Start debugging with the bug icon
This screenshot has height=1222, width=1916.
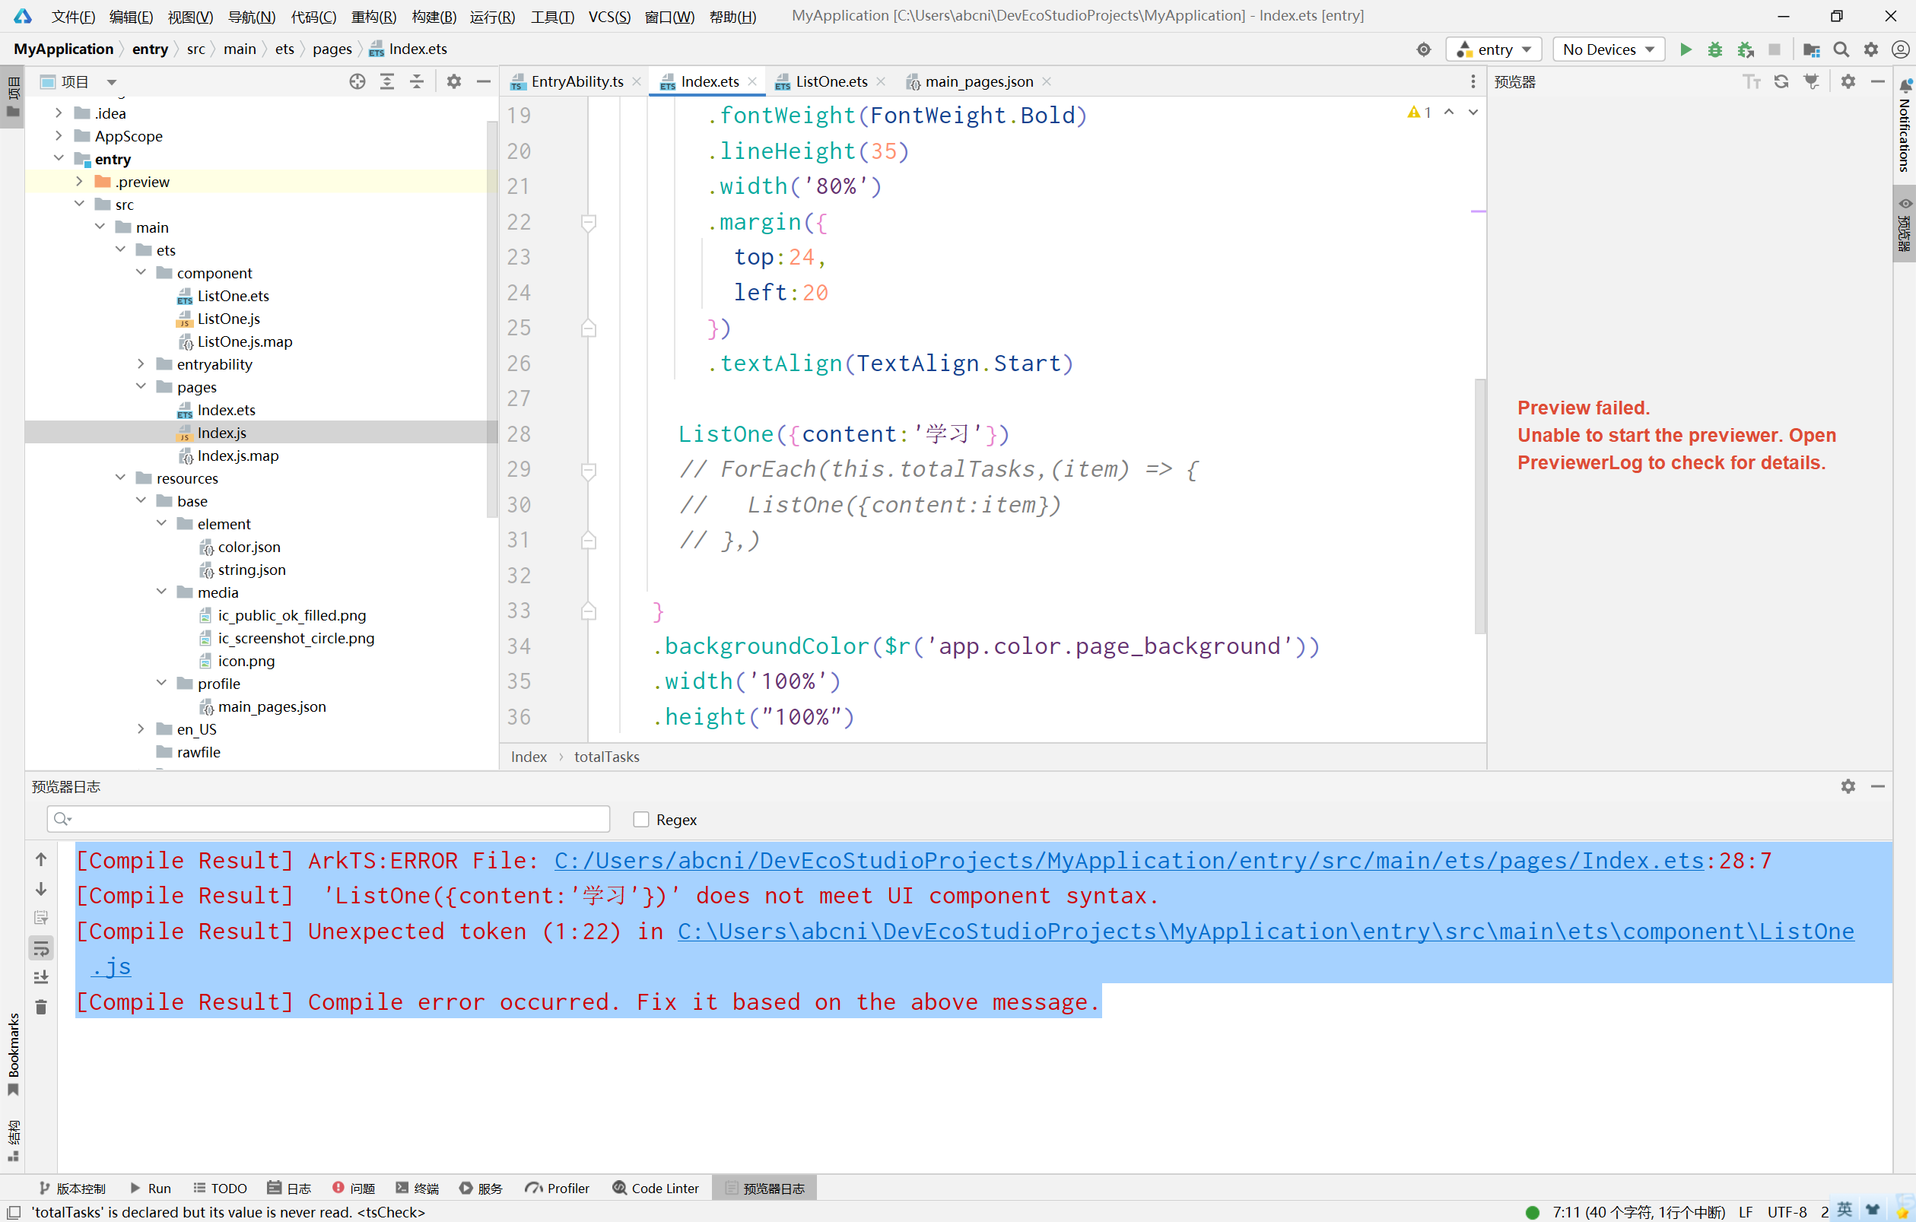(x=1714, y=49)
